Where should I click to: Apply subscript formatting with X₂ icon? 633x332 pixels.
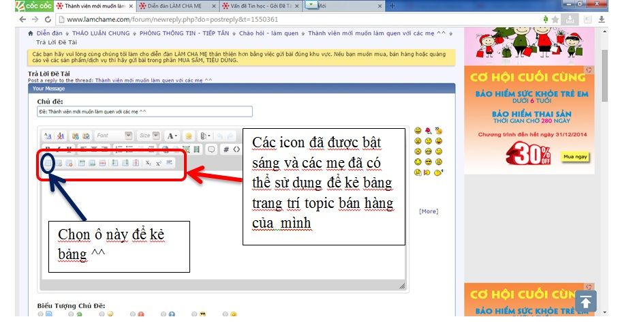(x=149, y=163)
